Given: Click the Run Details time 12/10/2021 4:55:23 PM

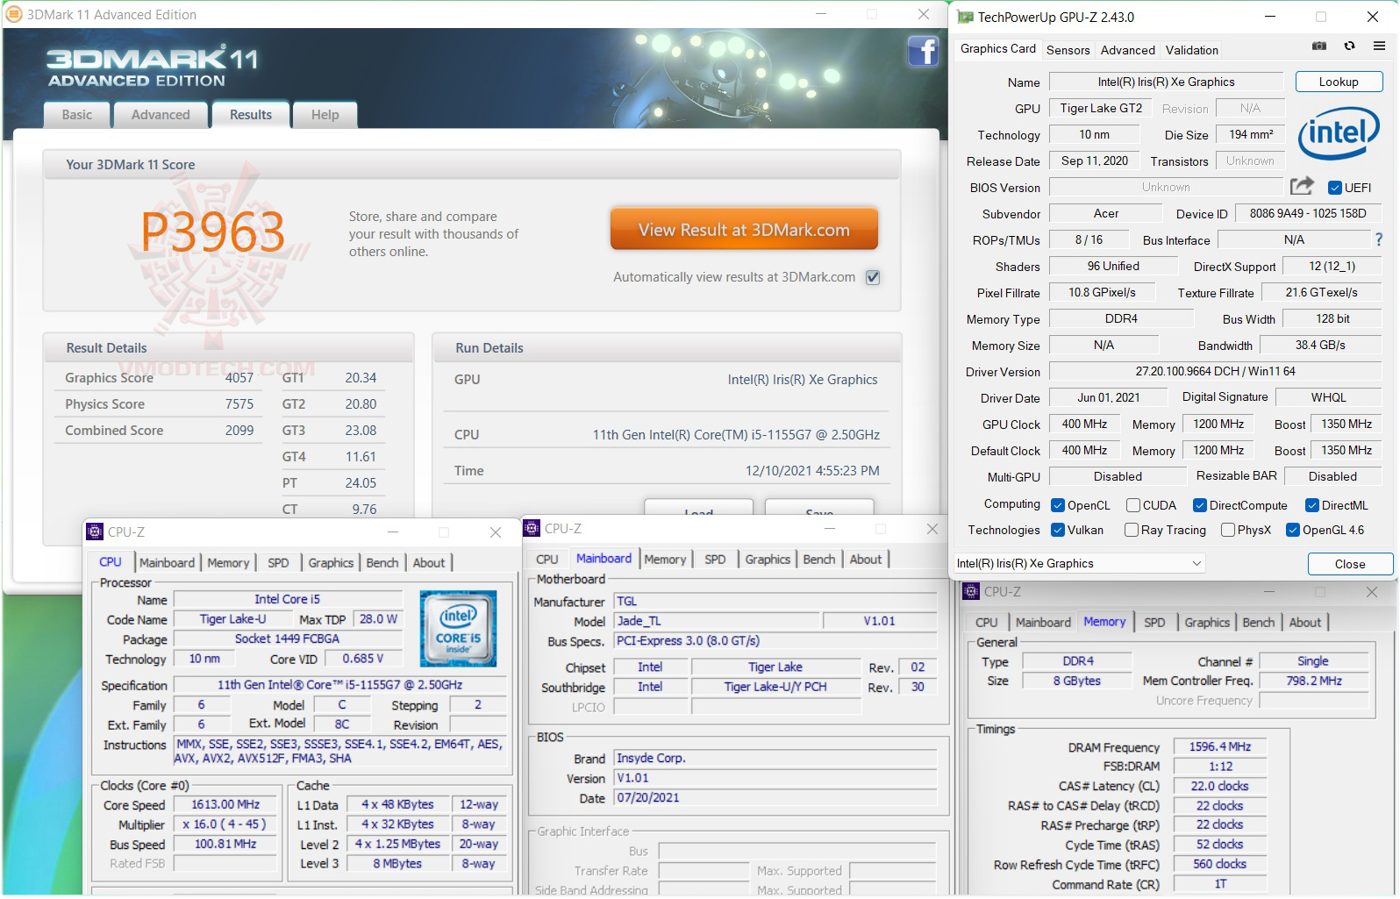Looking at the screenshot, I should click(812, 471).
